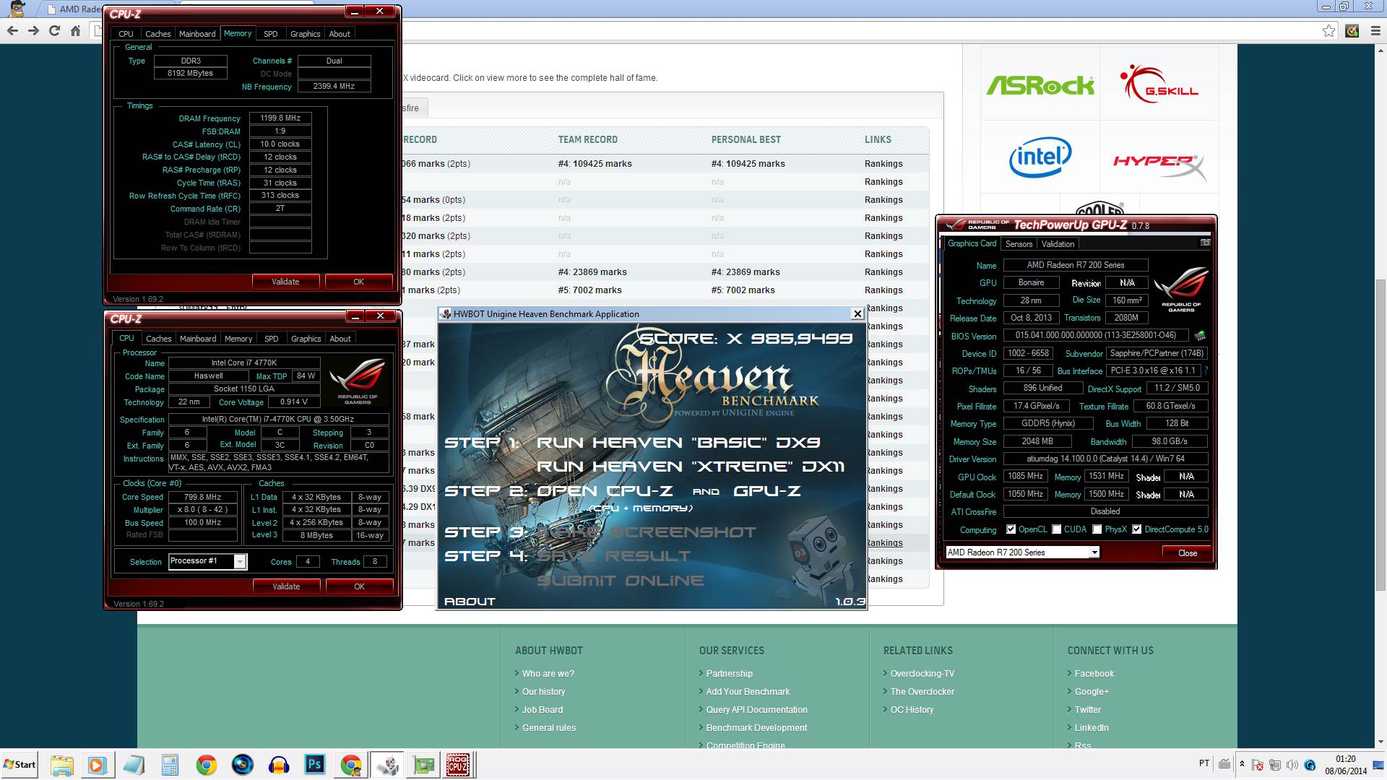Screen dimensions: 1387x780
Task: Switch to the HWBOT Heaven robot taskbar icon
Action: click(388, 765)
